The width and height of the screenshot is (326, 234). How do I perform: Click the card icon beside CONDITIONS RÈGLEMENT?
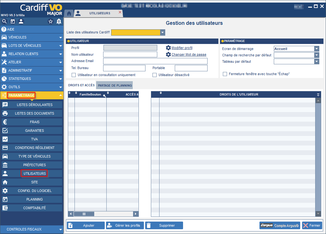pos(5,148)
